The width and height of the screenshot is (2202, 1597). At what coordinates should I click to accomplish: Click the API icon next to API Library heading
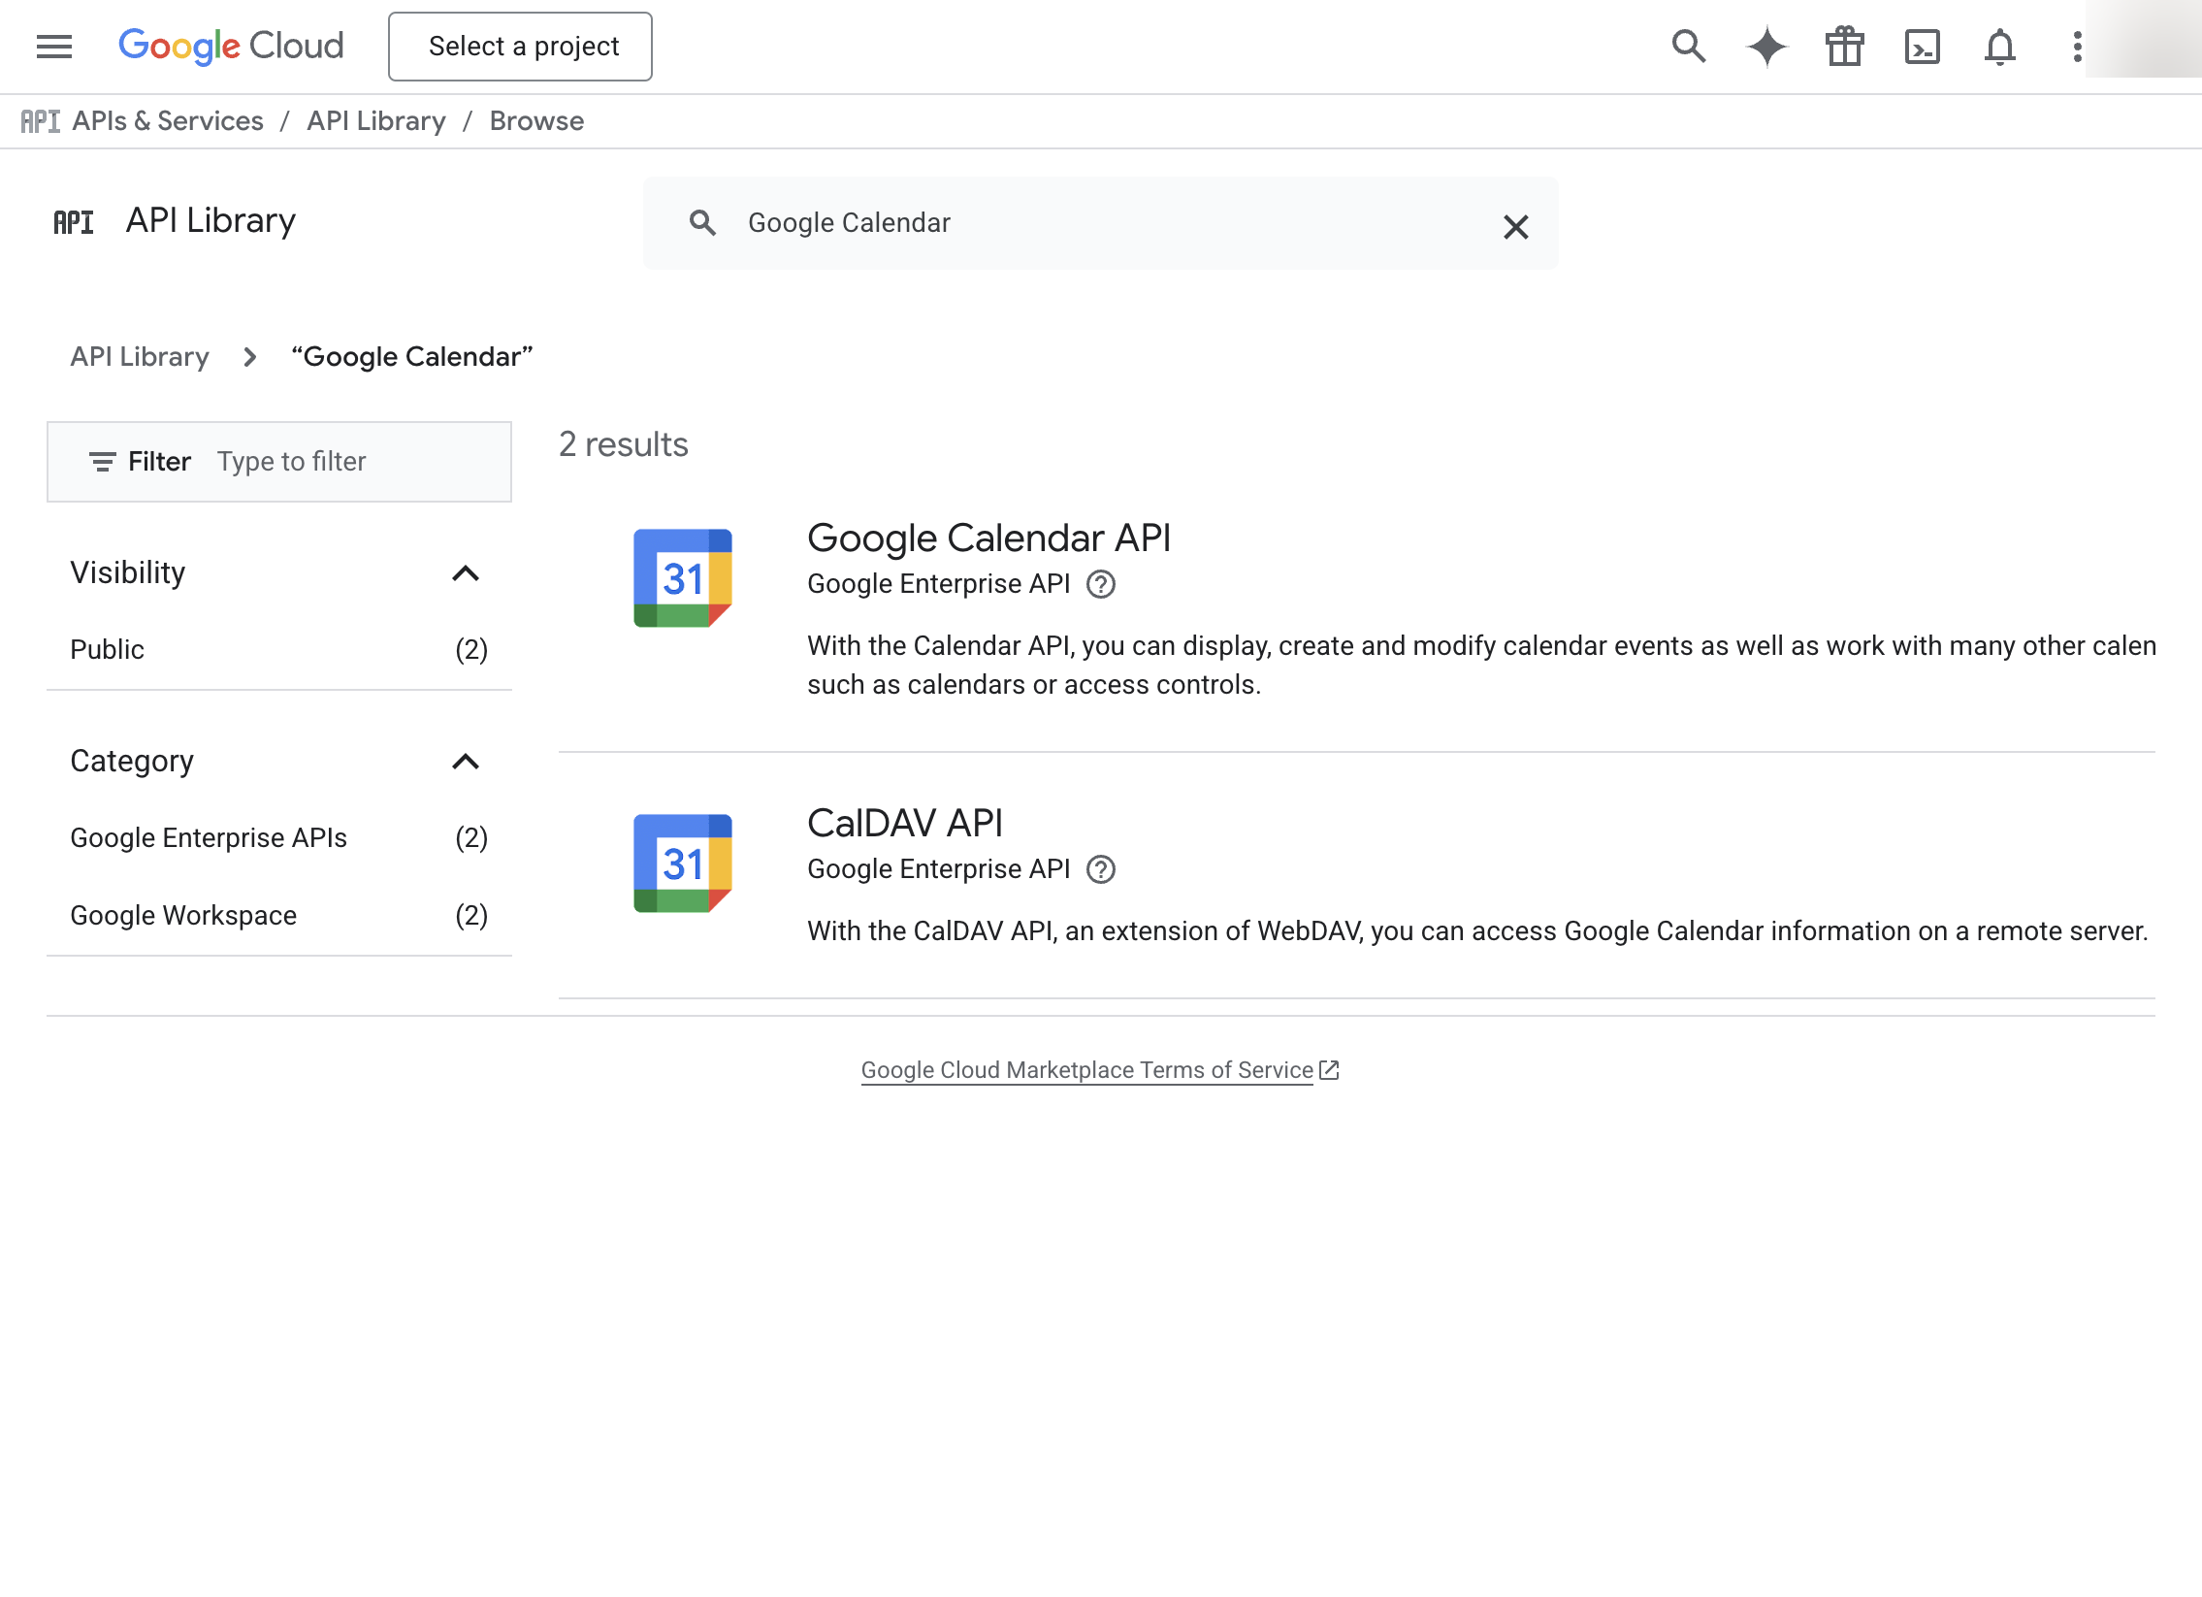[x=74, y=222]
